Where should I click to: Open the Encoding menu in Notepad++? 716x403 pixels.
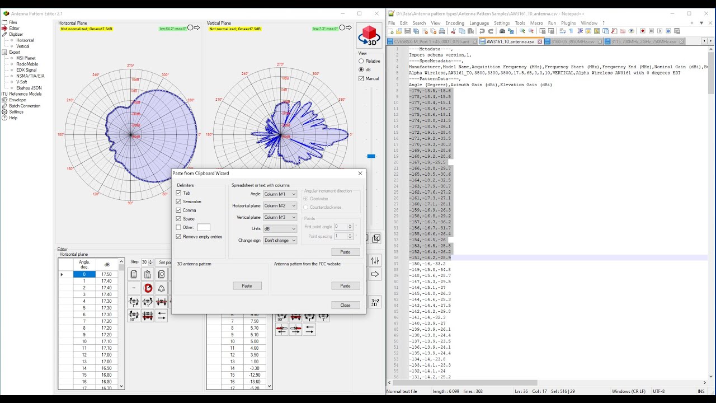click(455, 23)
